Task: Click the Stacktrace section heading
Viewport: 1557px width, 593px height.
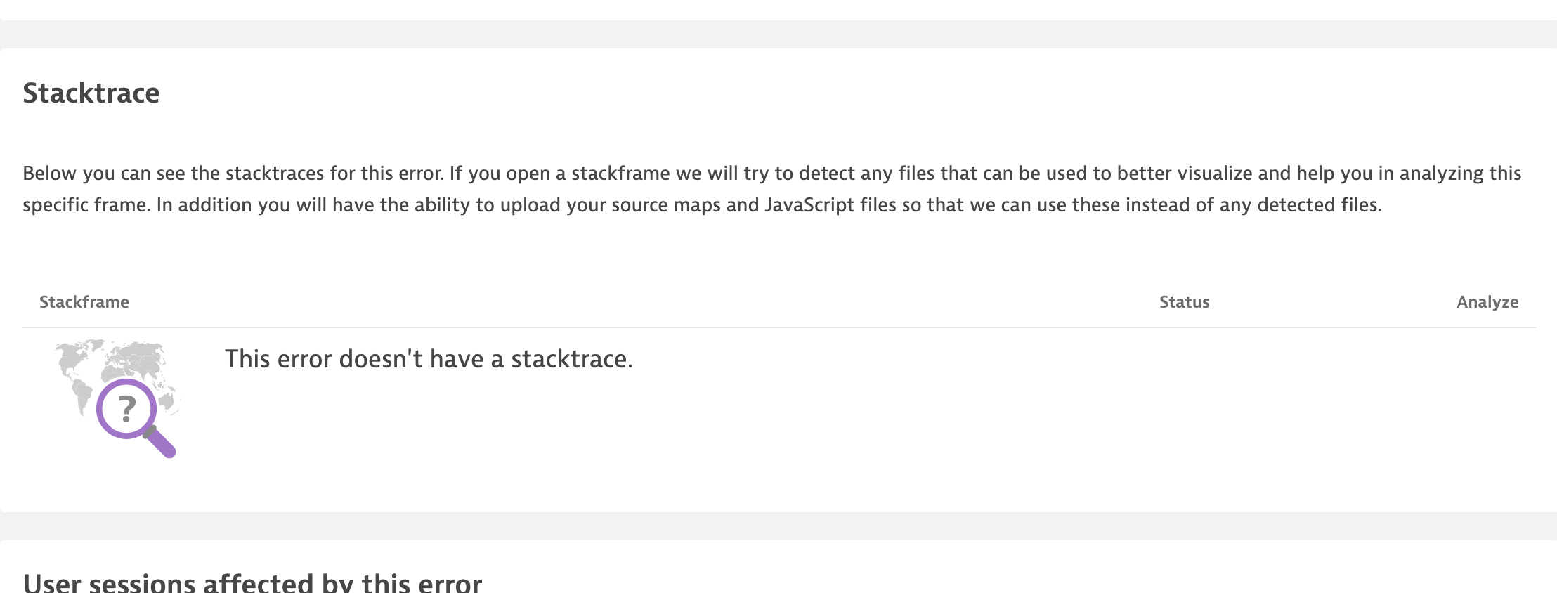Action: coord(91,93)
